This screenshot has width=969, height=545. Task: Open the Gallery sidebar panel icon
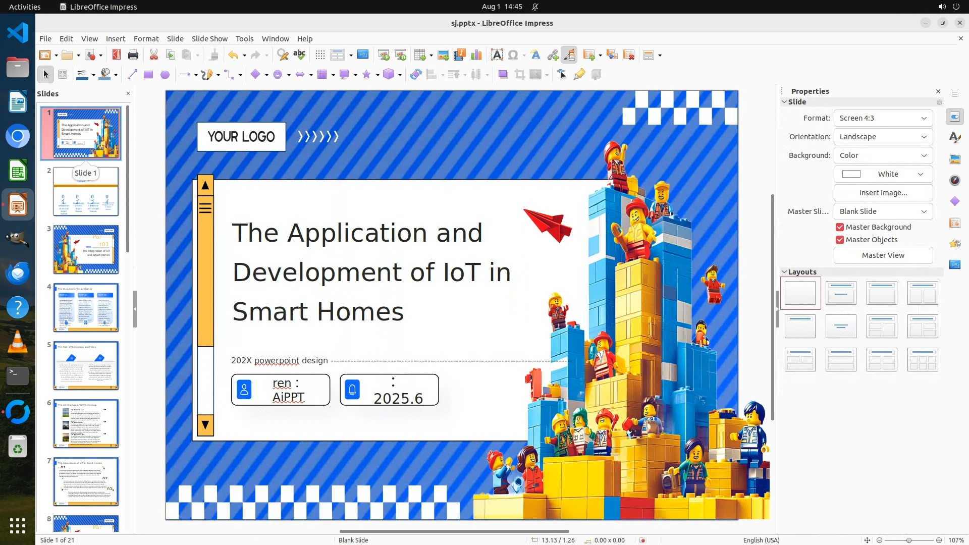point(955,159)
